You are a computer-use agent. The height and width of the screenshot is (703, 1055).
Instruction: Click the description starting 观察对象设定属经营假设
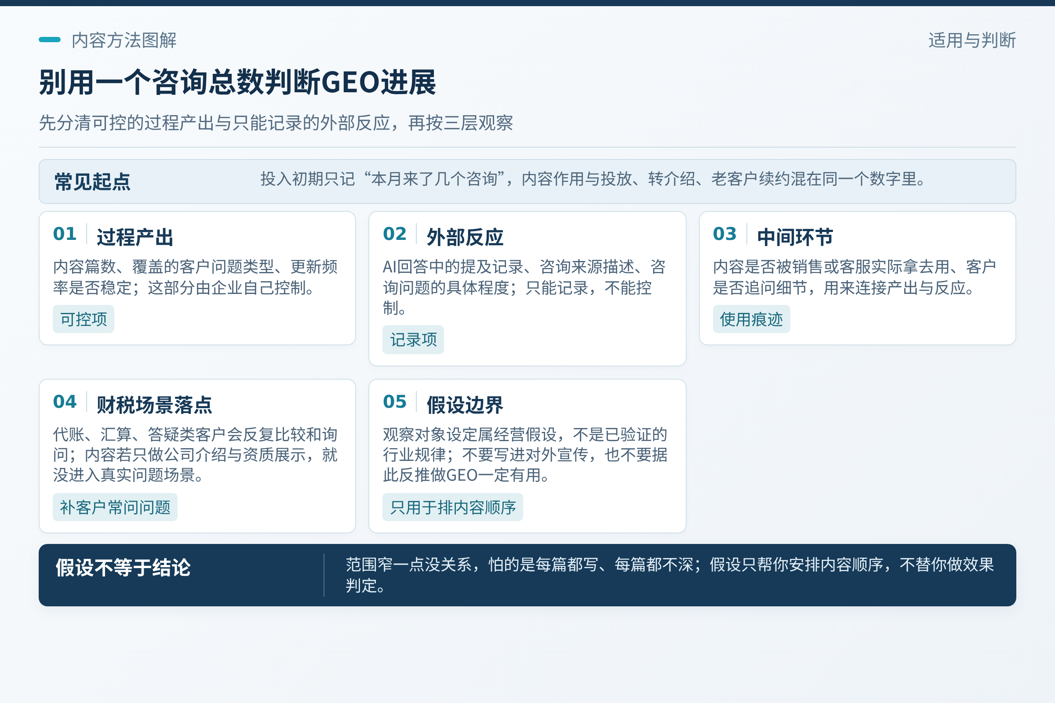coord(525,455)
